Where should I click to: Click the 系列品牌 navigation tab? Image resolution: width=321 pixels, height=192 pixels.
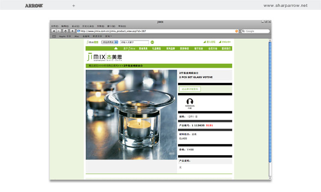pyautogui.click(x=170, y=49)
